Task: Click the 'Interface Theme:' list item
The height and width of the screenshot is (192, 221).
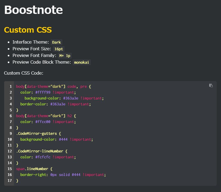Action: (x=38, y=42)
